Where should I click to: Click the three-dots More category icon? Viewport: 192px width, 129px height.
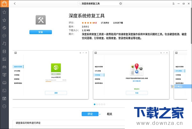4,106
